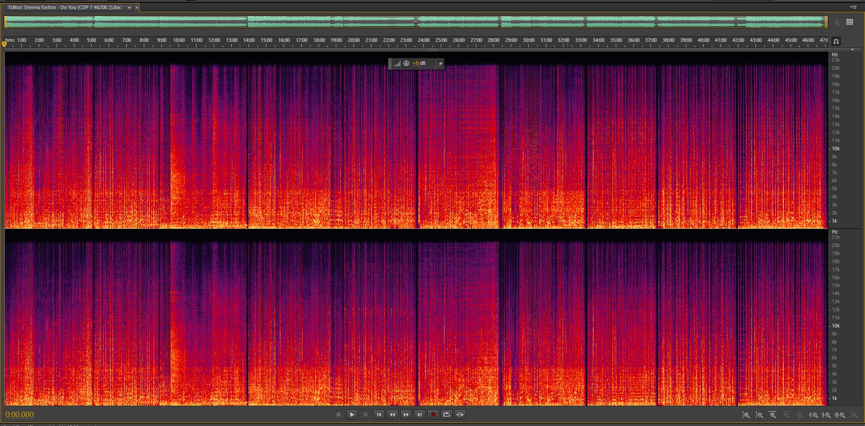This screenshot has width=865, height=426.
Task: Open the Editor panel options menu
Action: point(853,7)
